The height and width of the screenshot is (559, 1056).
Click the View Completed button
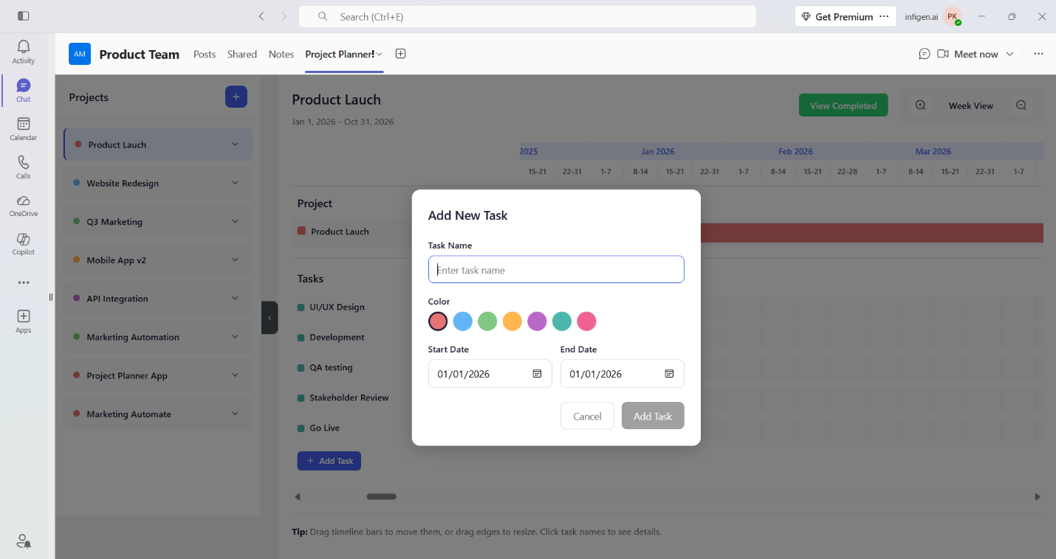click(843, 105)
